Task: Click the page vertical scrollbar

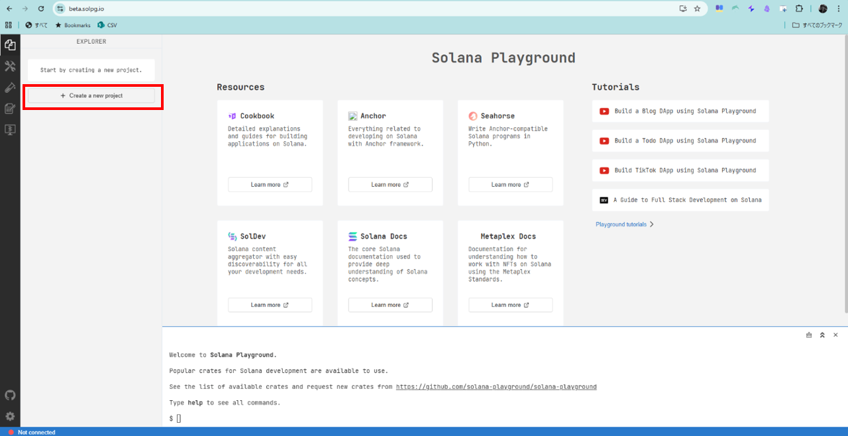Action: click(845, 174)
